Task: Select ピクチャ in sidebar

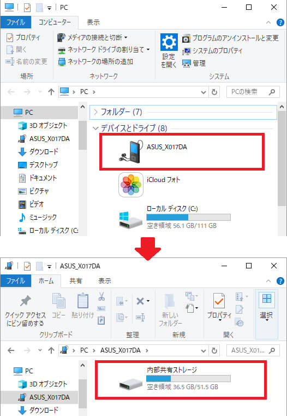Action: [34, 191]
